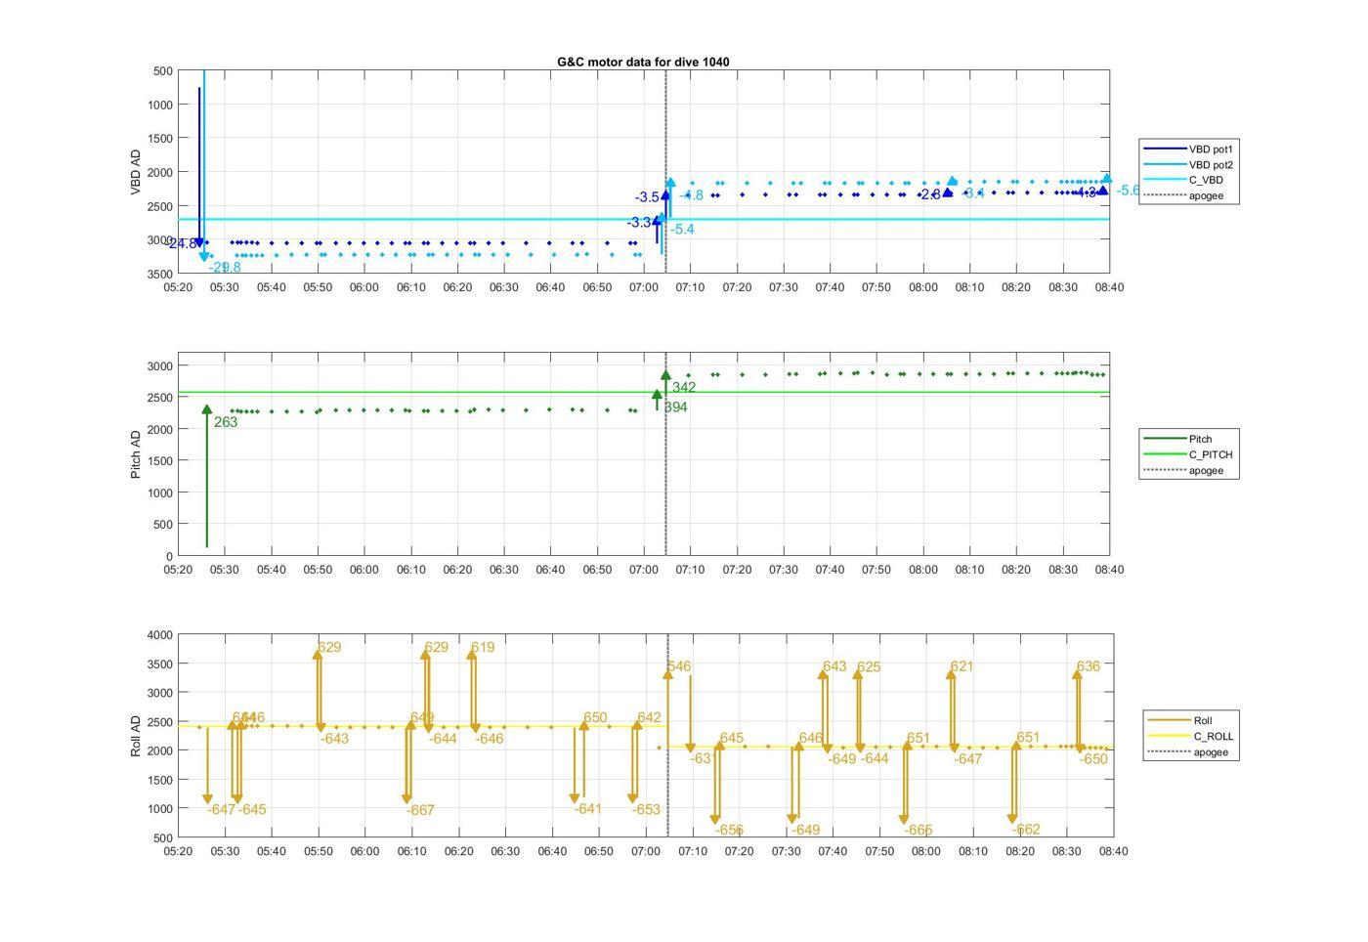Click the '-5.6' label at VBD plot edge
Image resolution: width=1368 pixels, height=942 pixels.
(x=1129, y=191)
